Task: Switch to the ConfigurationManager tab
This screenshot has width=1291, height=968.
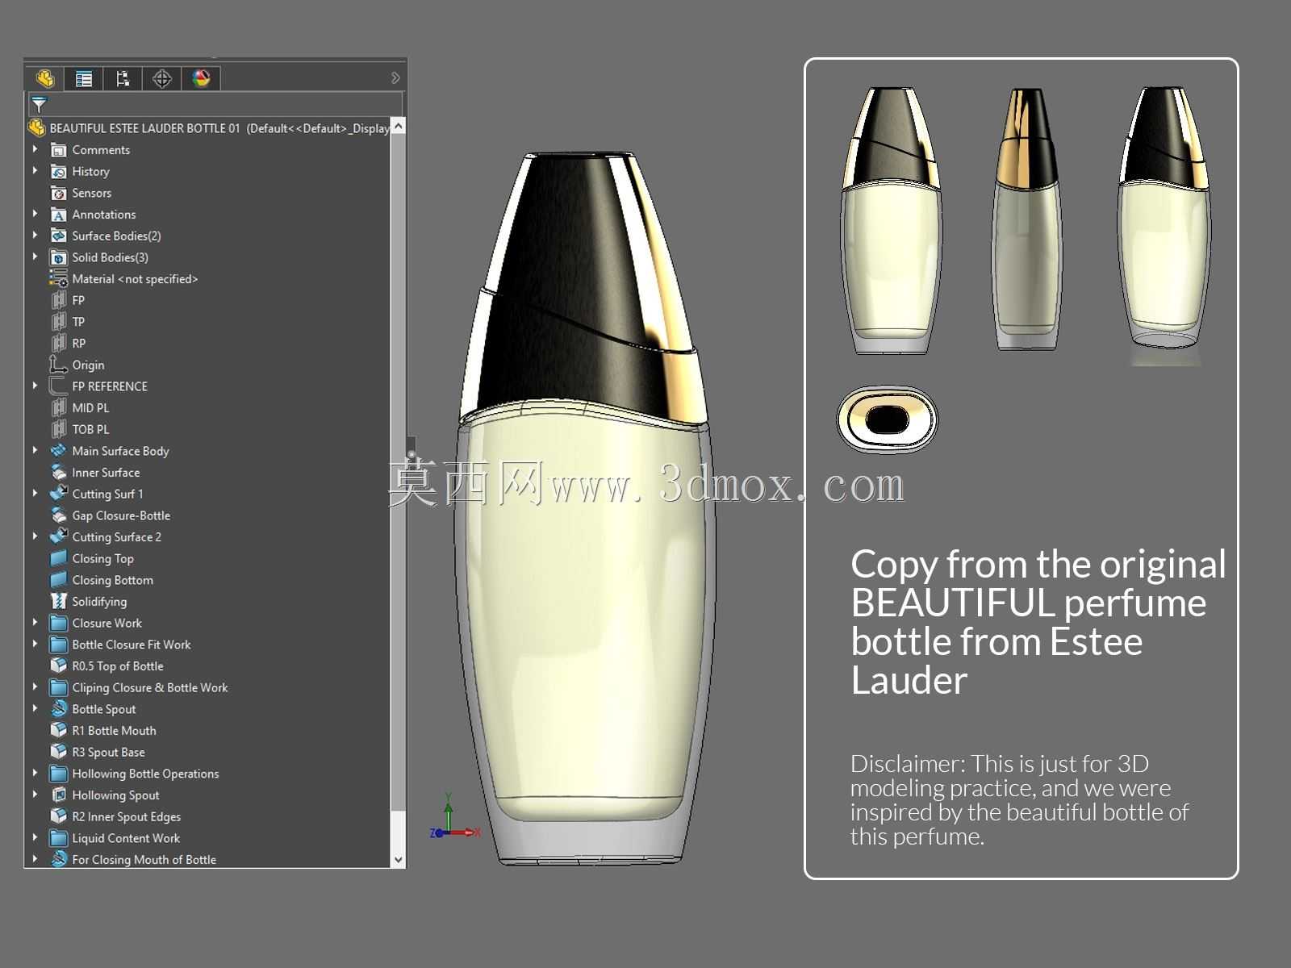Action: pyautogui.click(x=123, y=78)
